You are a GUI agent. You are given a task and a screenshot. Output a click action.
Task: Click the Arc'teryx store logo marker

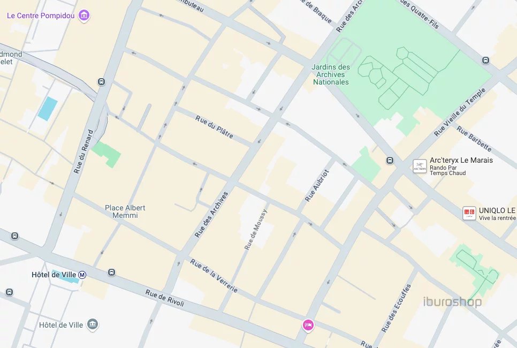(420, 167)
